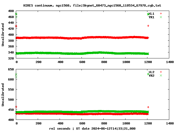Viewport: 175px width, 131px height.
Task: Click the 1000 x-axis label under bottom plot
Action: (126, 123)
